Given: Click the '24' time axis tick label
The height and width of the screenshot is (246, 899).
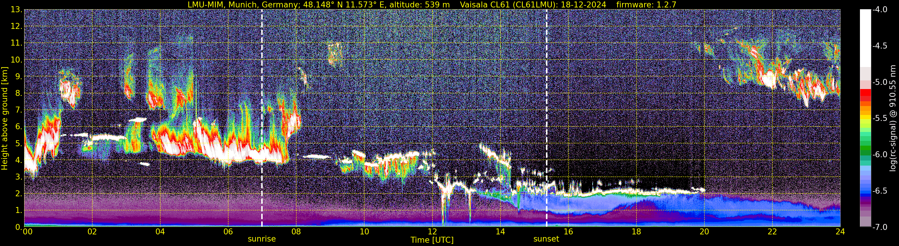Looking at the screenshot, I should [x=840, y=232].
